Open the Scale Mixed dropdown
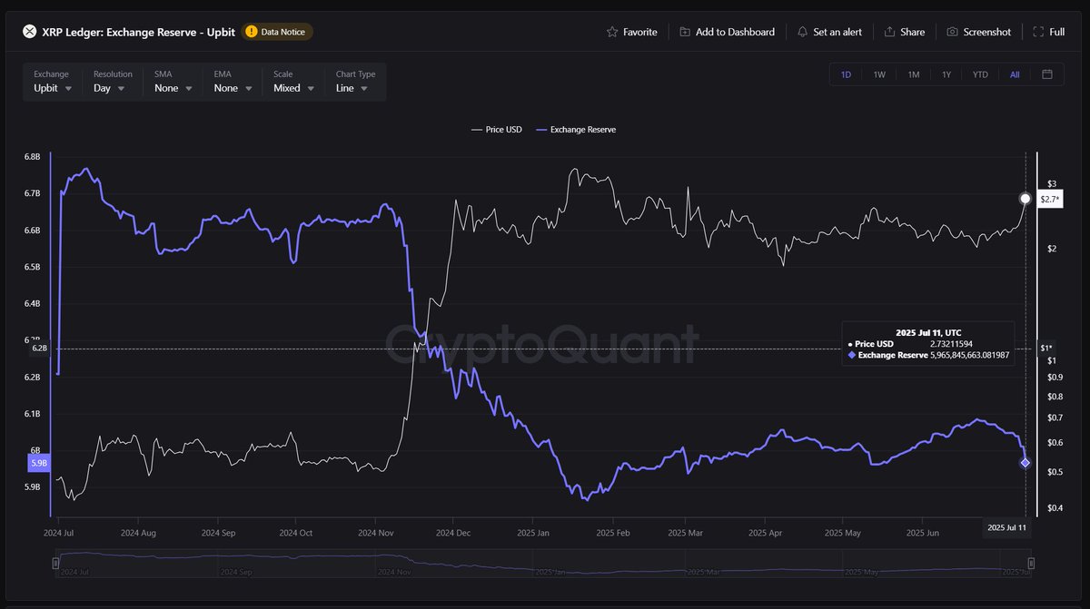This screenshot has width=1090, height=609. pos(293,82)
